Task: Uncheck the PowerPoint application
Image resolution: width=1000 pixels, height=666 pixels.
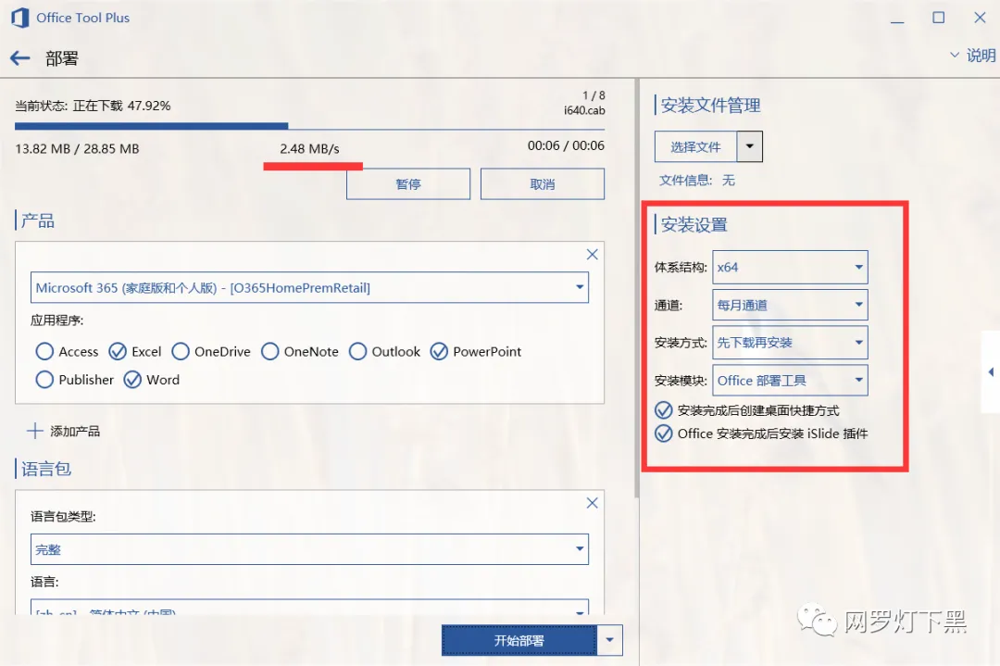Action: pos(439,351)
